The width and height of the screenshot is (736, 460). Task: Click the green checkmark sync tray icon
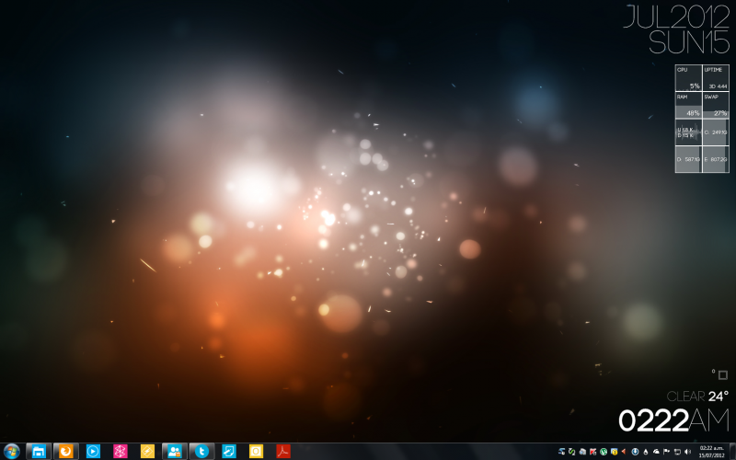571,452
